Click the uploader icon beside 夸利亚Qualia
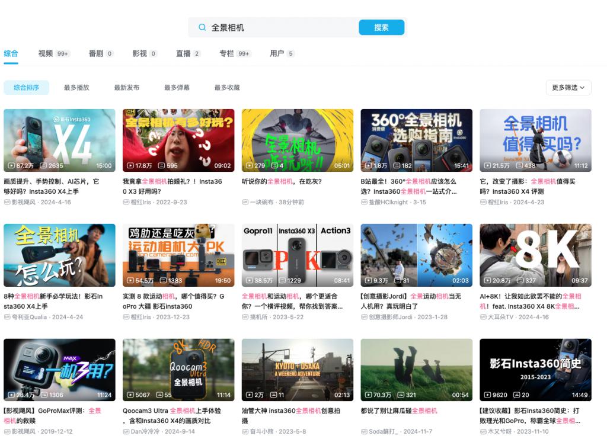The height and width of the screenshot is (439, 607). pyautogui.click(x=7, y=317)
